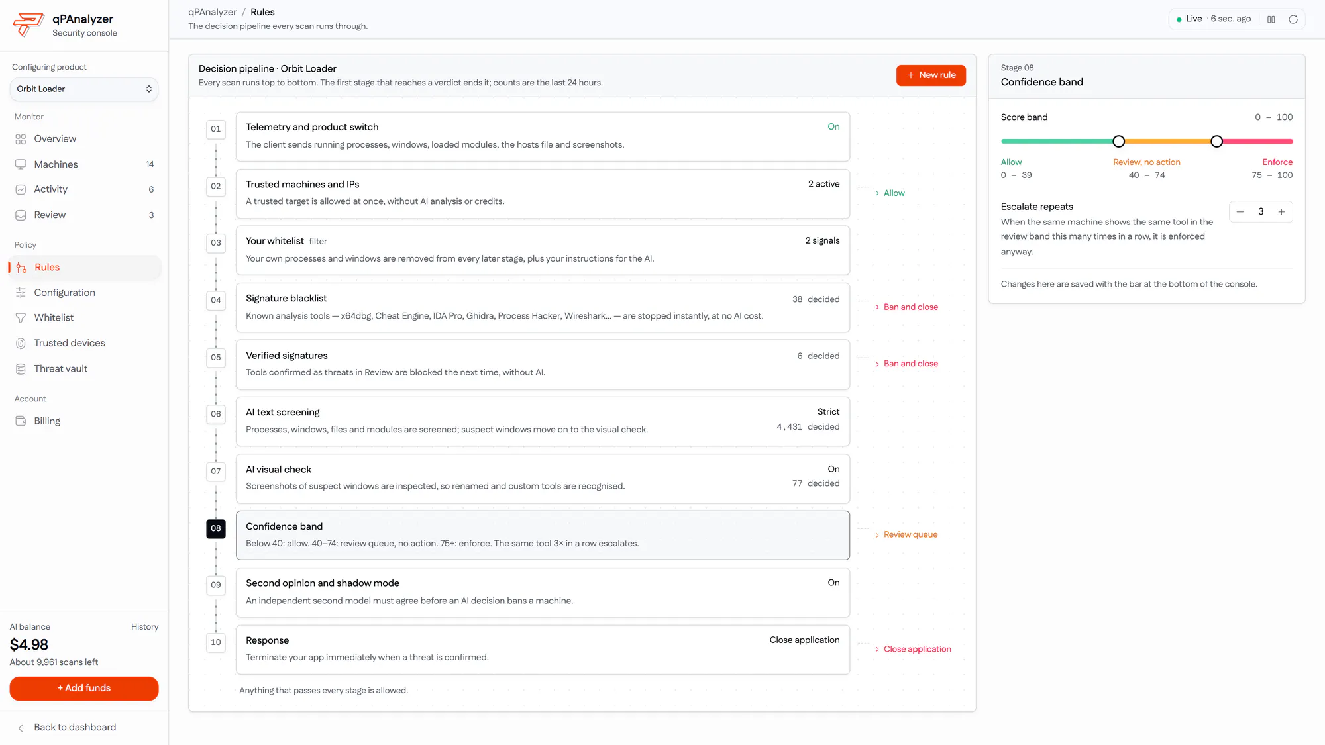The height and width of the screenshot is (745, 1325).
Task: Click the arrow icon beside Back to dashboard
Action: 21,728
